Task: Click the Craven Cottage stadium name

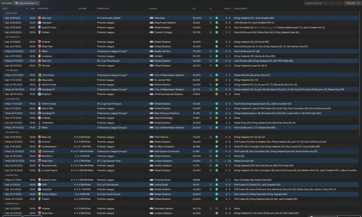Action: point(163,32)
